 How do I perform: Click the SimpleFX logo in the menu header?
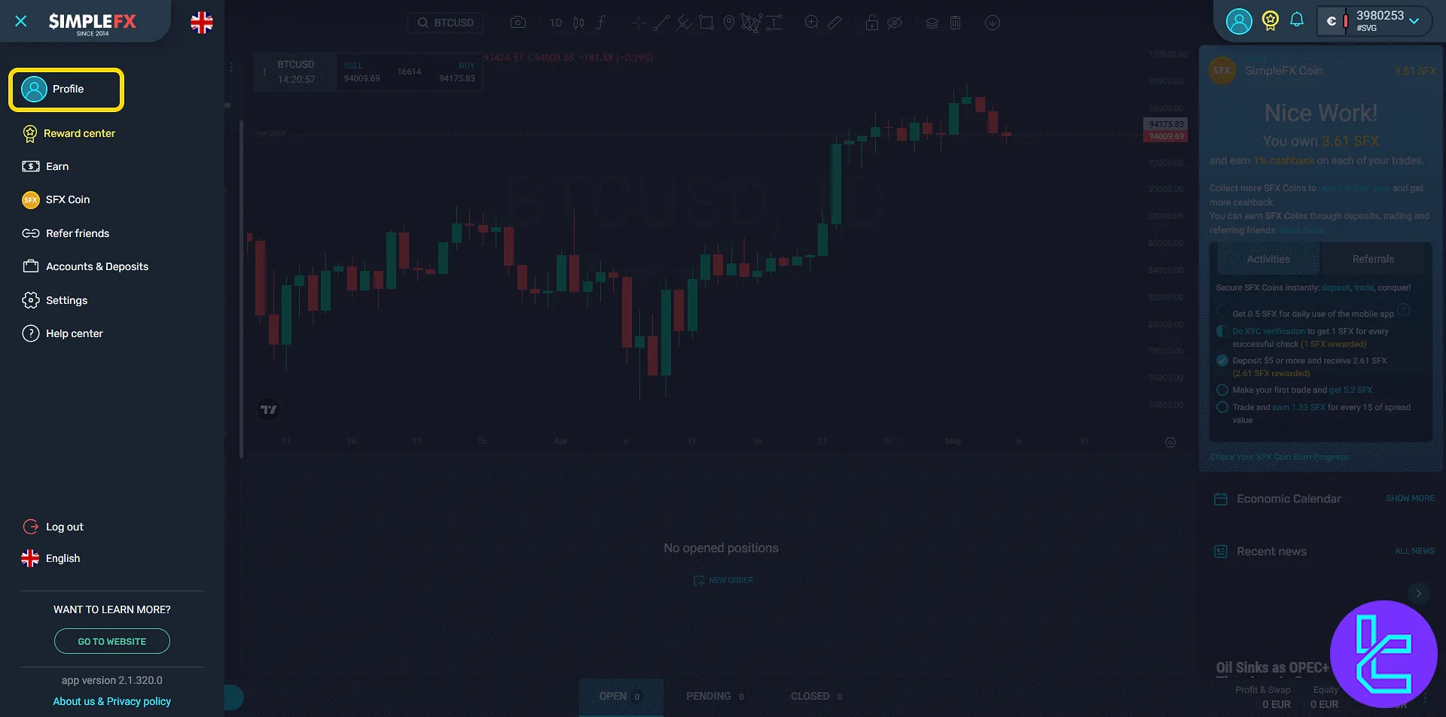tap(93, 23)
